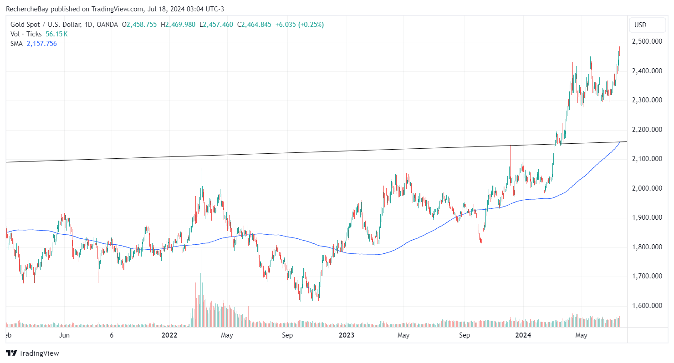Viewport: 674px width, 363px height.
Task: Click the 1,600.000 price axis label
Action: (647, 306)
